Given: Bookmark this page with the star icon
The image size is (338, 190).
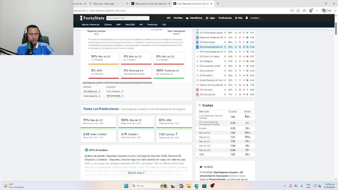Looking at the screenshot, I should tap(298, 11).
